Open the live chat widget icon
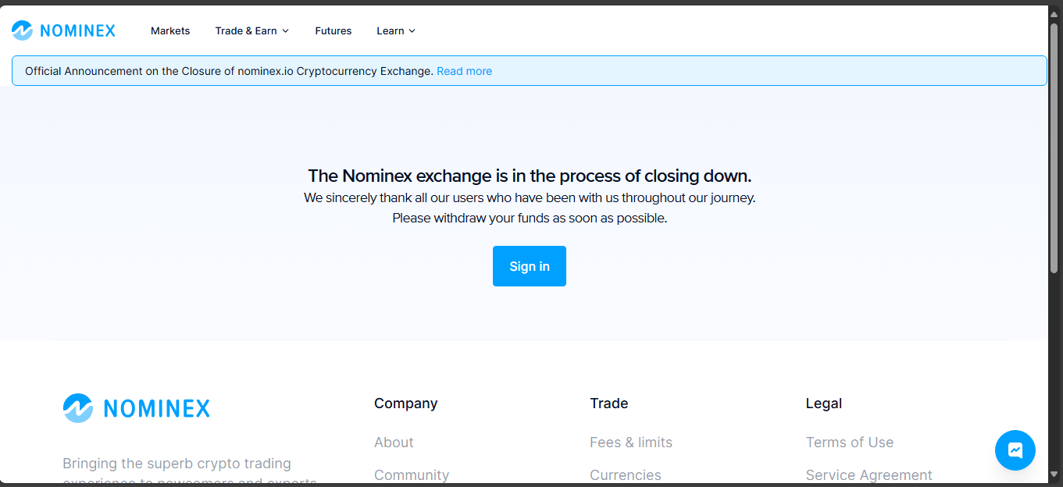This screenshot has width=1063, height=487. pyautogui.click(x=1015, y=450)
